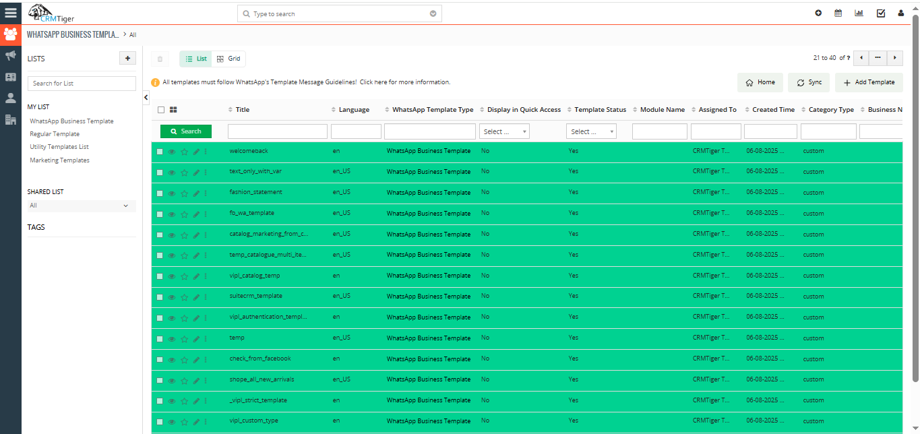This screenshot has width=920, height=434.
Task: Focus the global Type to search box
Action: tap(340, 13)
